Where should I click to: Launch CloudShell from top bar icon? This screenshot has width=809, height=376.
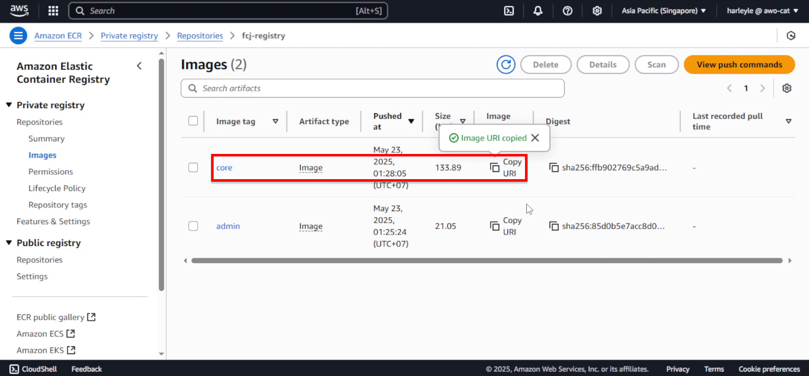(509, 11)
